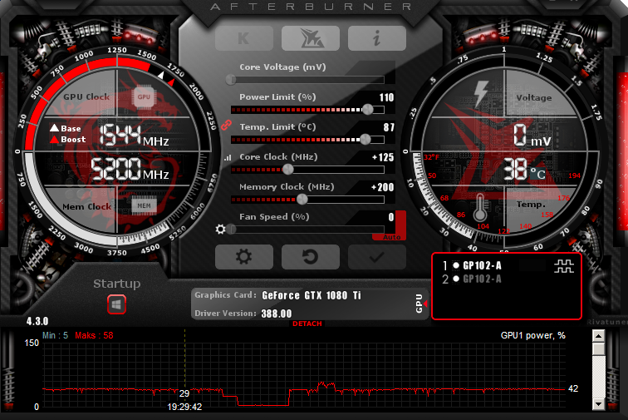Click the graph scrollbar up arrow
Image resolution: width=628 pixels, height=420 pixels.
tap(598, 336)
